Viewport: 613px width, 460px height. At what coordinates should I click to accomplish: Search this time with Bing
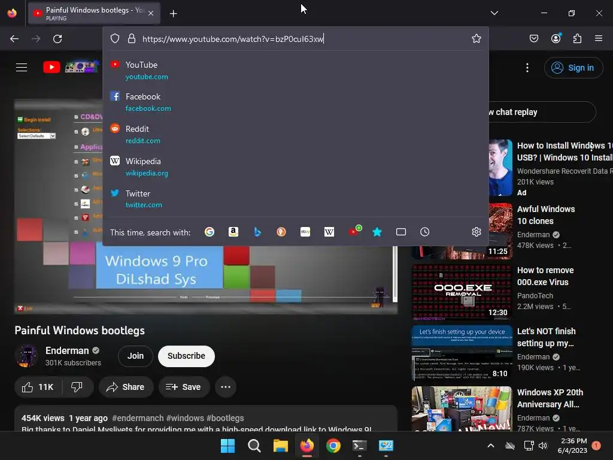(x=257, y=232)
